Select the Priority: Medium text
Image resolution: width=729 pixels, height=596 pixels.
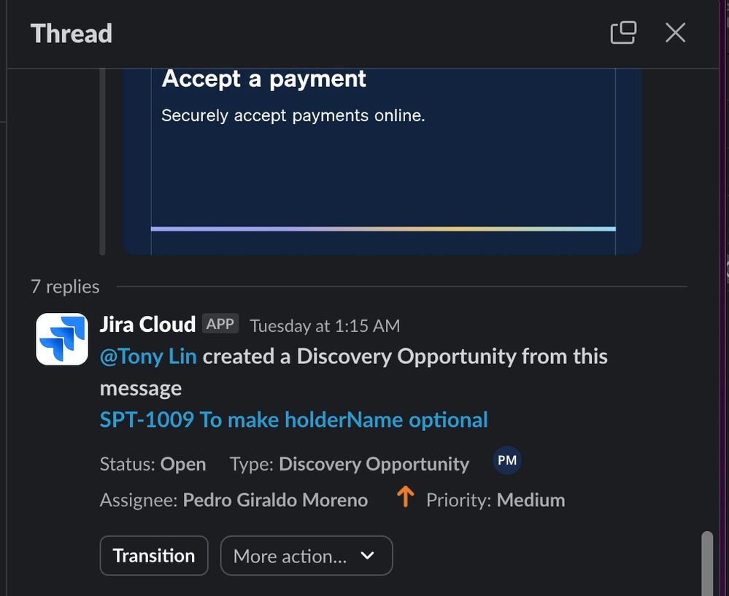click(x=495, y=500)
